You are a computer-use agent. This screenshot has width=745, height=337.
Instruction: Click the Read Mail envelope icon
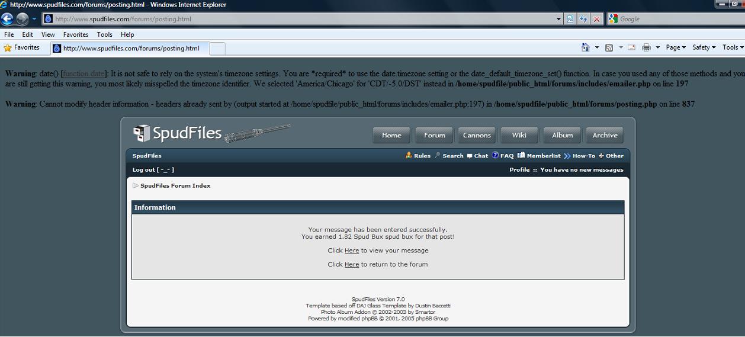tap(631, 47)
